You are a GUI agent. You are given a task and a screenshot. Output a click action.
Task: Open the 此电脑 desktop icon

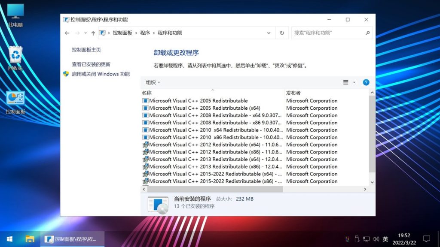tap(15, 15)
